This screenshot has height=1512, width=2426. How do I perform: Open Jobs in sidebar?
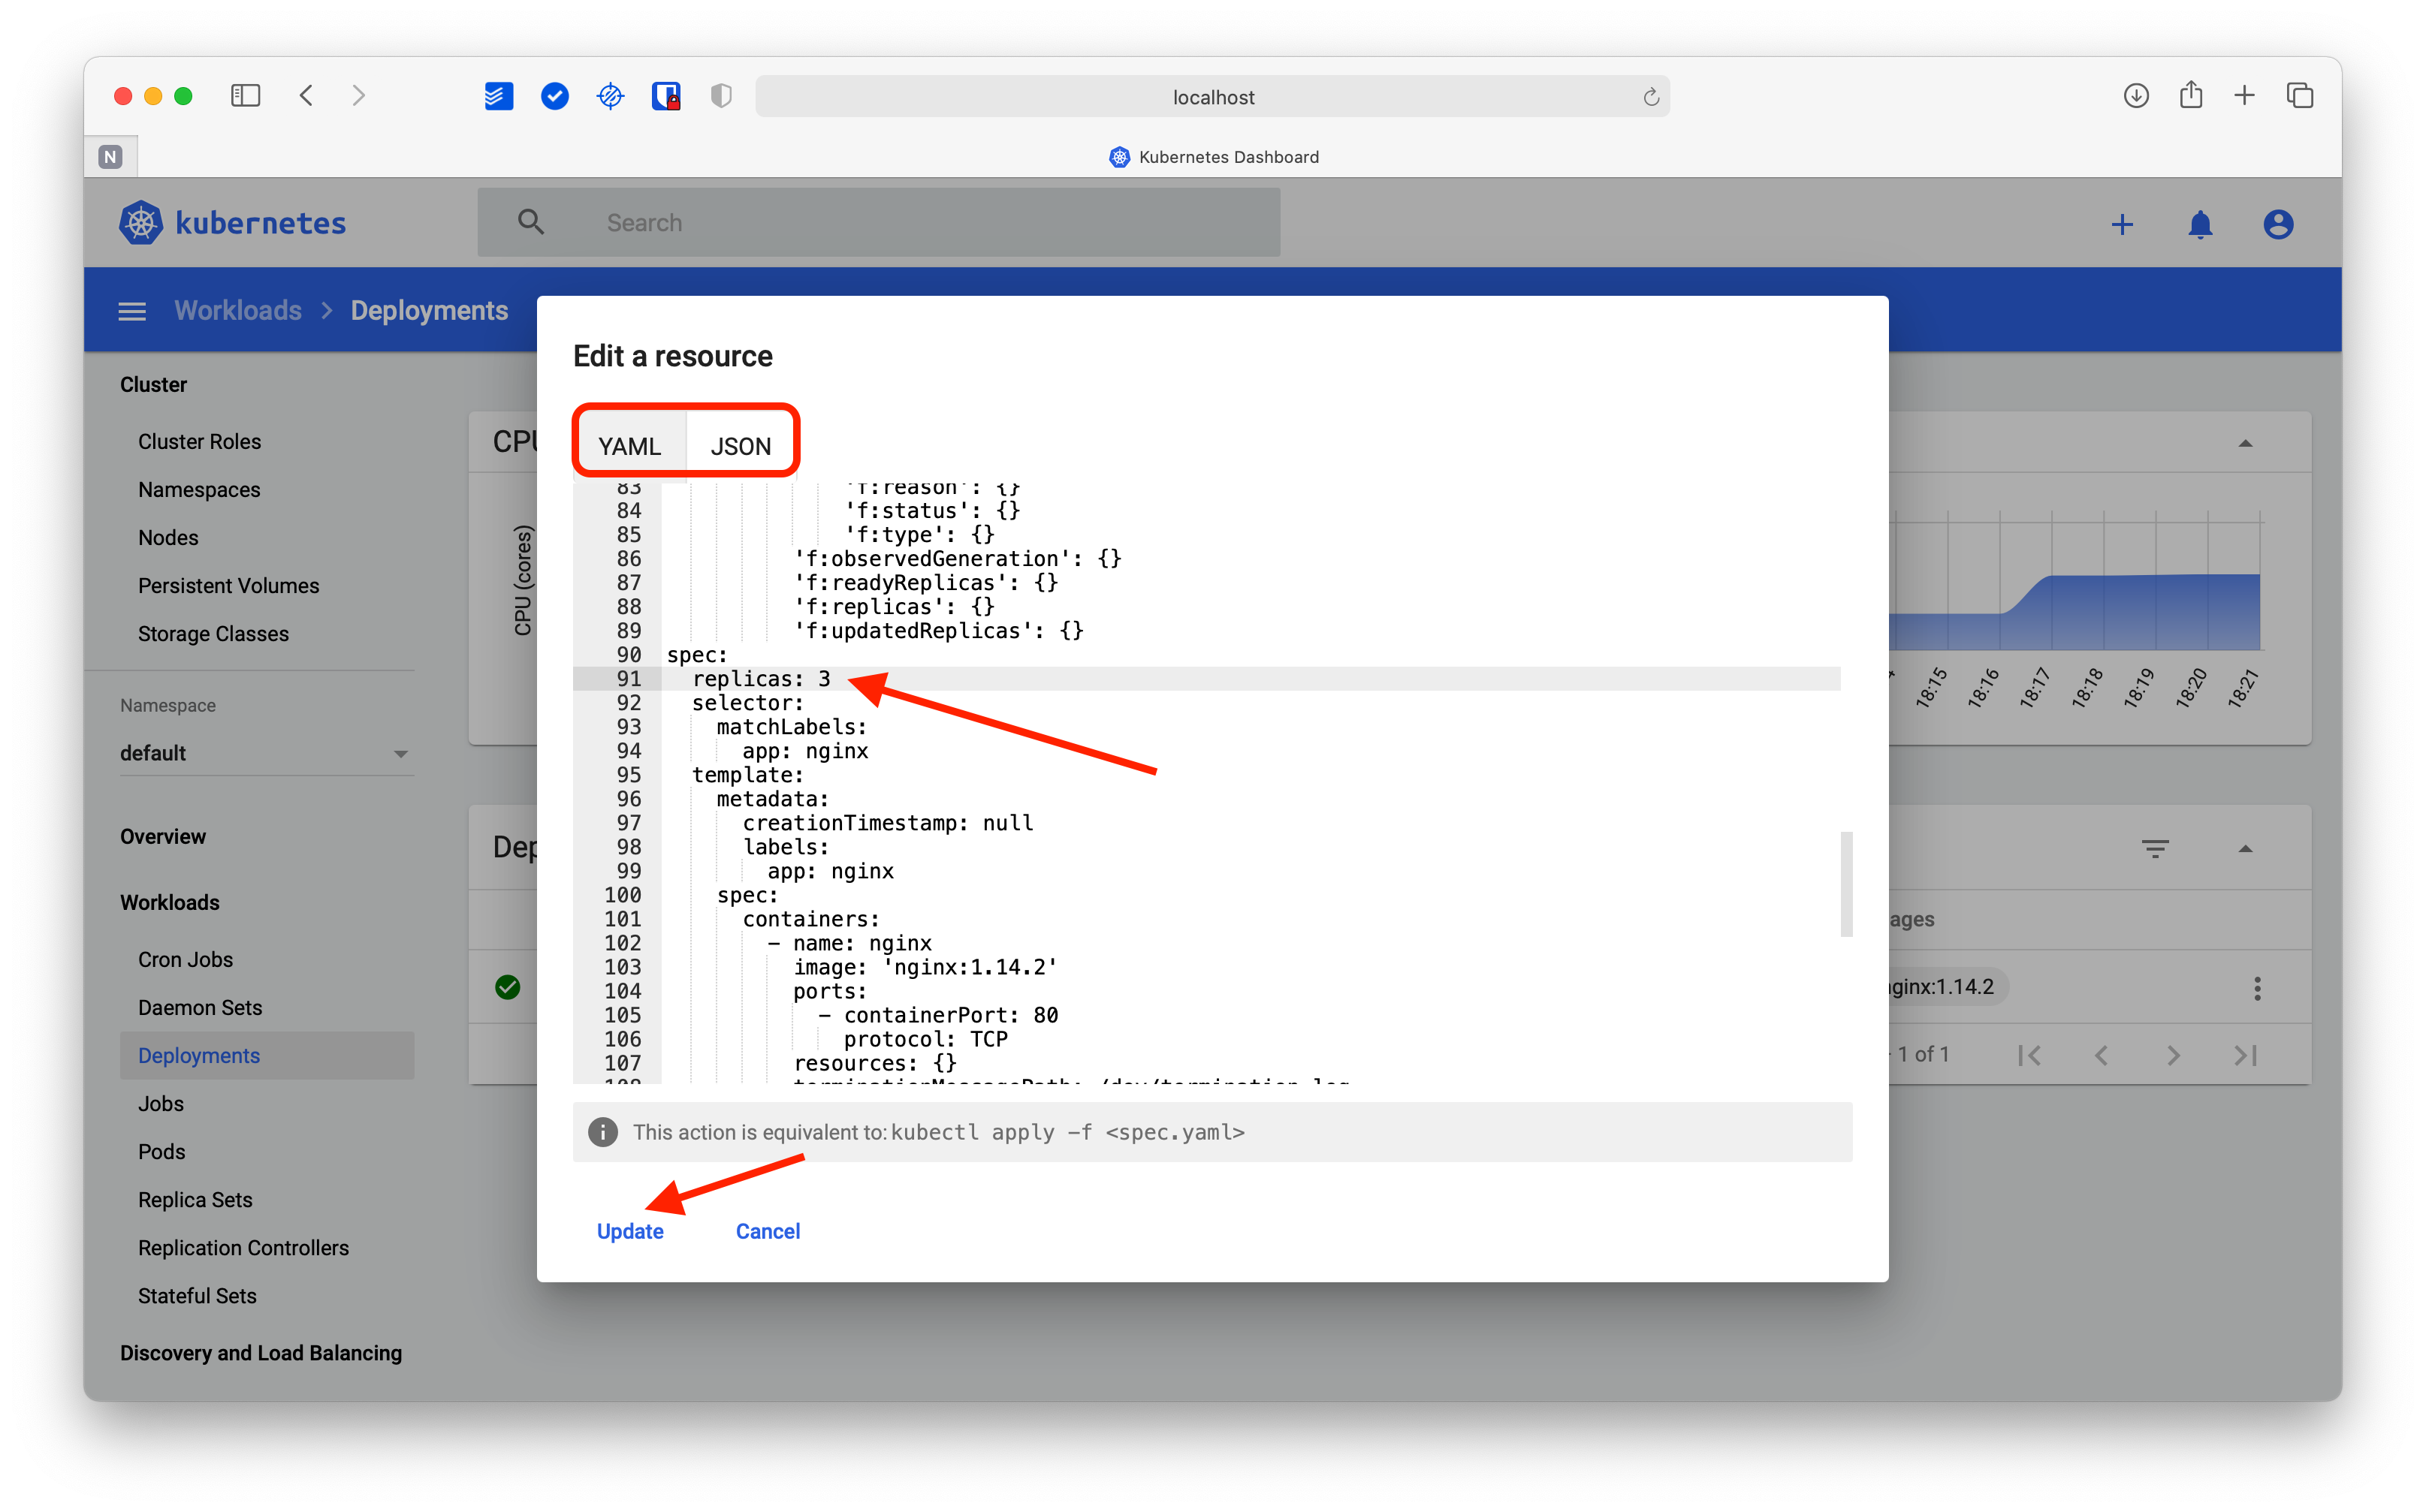(x=161, y=1103)
